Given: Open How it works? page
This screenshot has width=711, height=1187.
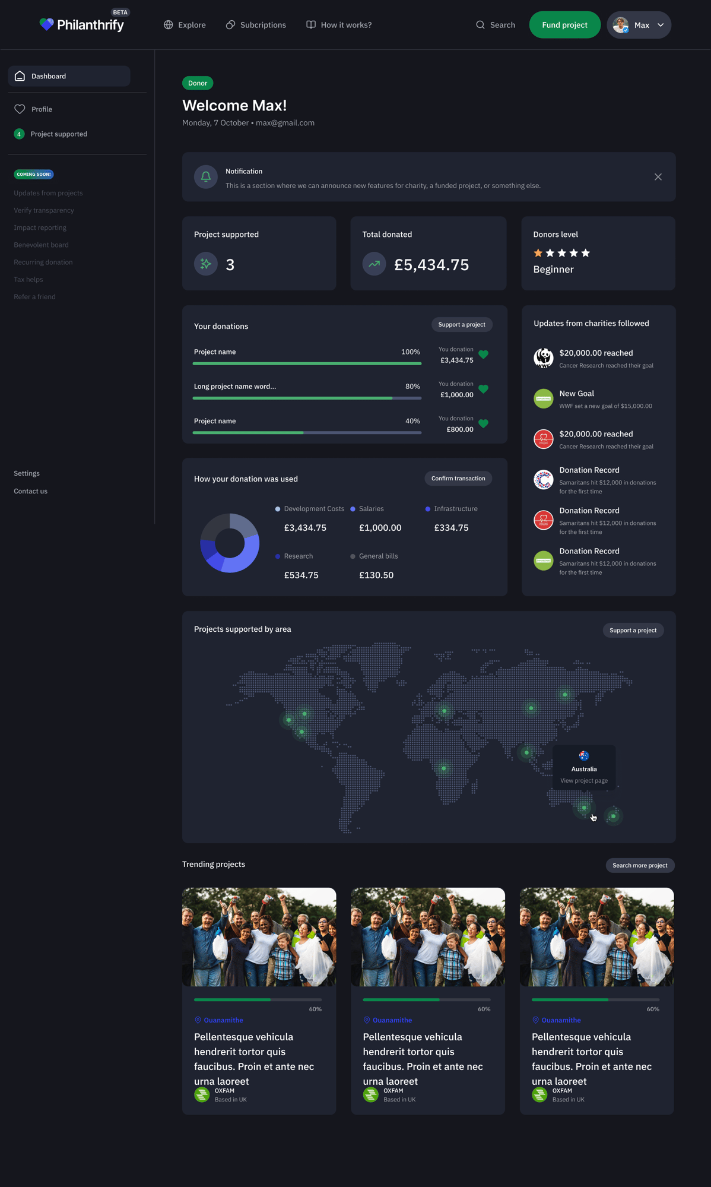Looking at the screenshot, I should click(x=339, y=25).
